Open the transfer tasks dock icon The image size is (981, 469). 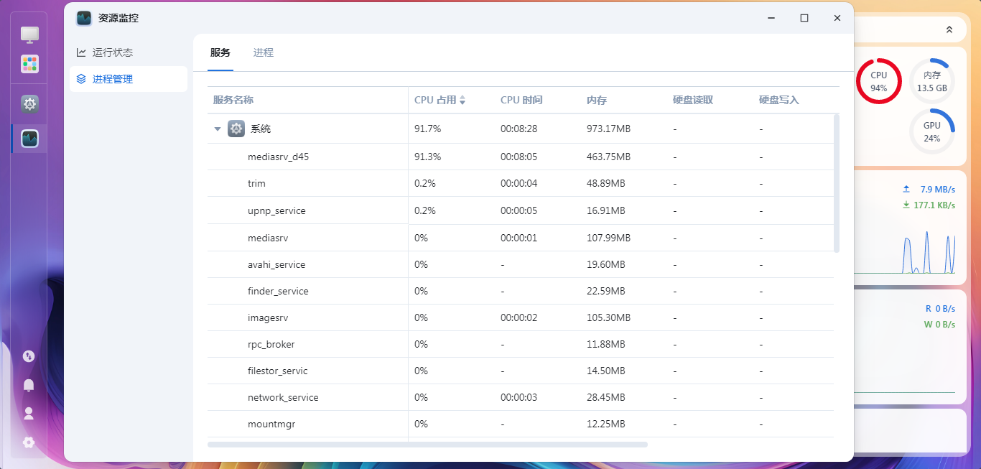click(x=29, y=356)
